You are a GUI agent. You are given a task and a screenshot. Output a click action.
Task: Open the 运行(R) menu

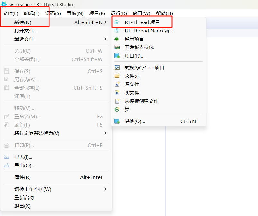pyautogui.click(x=119, y=13)
